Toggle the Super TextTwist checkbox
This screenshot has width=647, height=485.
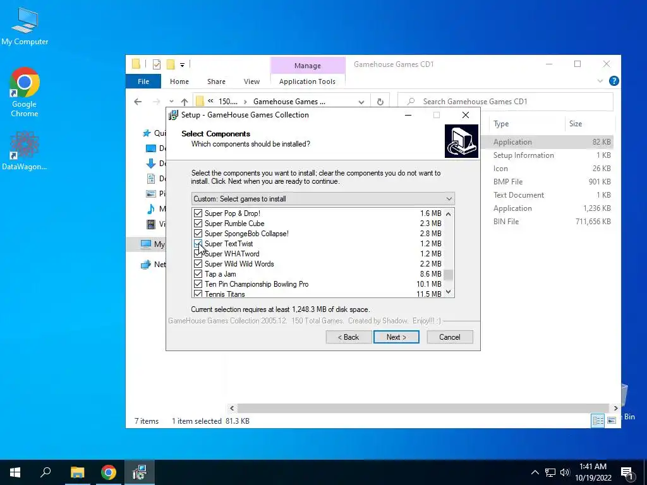(x=198, y=243)
